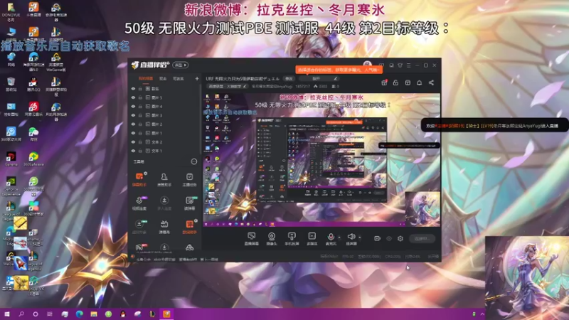Click the scrollbar of the layer list
This screenshot has height=320, width=569.
point(200,119)
